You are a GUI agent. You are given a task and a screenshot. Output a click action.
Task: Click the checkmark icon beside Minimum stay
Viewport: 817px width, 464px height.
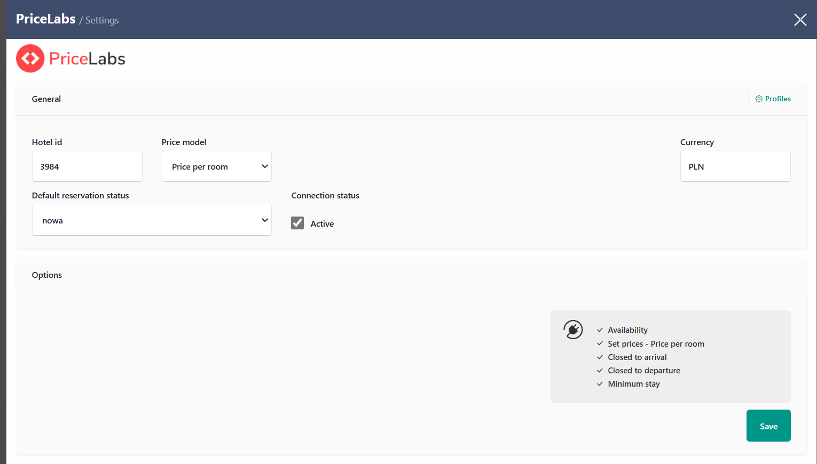[x=600, y=384]
